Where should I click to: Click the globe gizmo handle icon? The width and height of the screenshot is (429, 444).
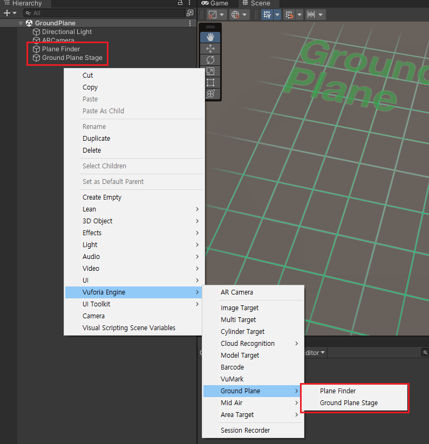tap(235, 15)
